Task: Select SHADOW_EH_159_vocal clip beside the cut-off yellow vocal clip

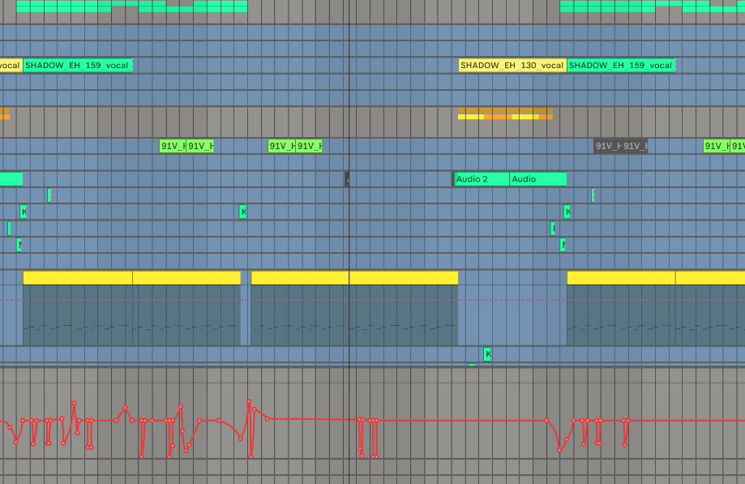Action: (78, 66)
